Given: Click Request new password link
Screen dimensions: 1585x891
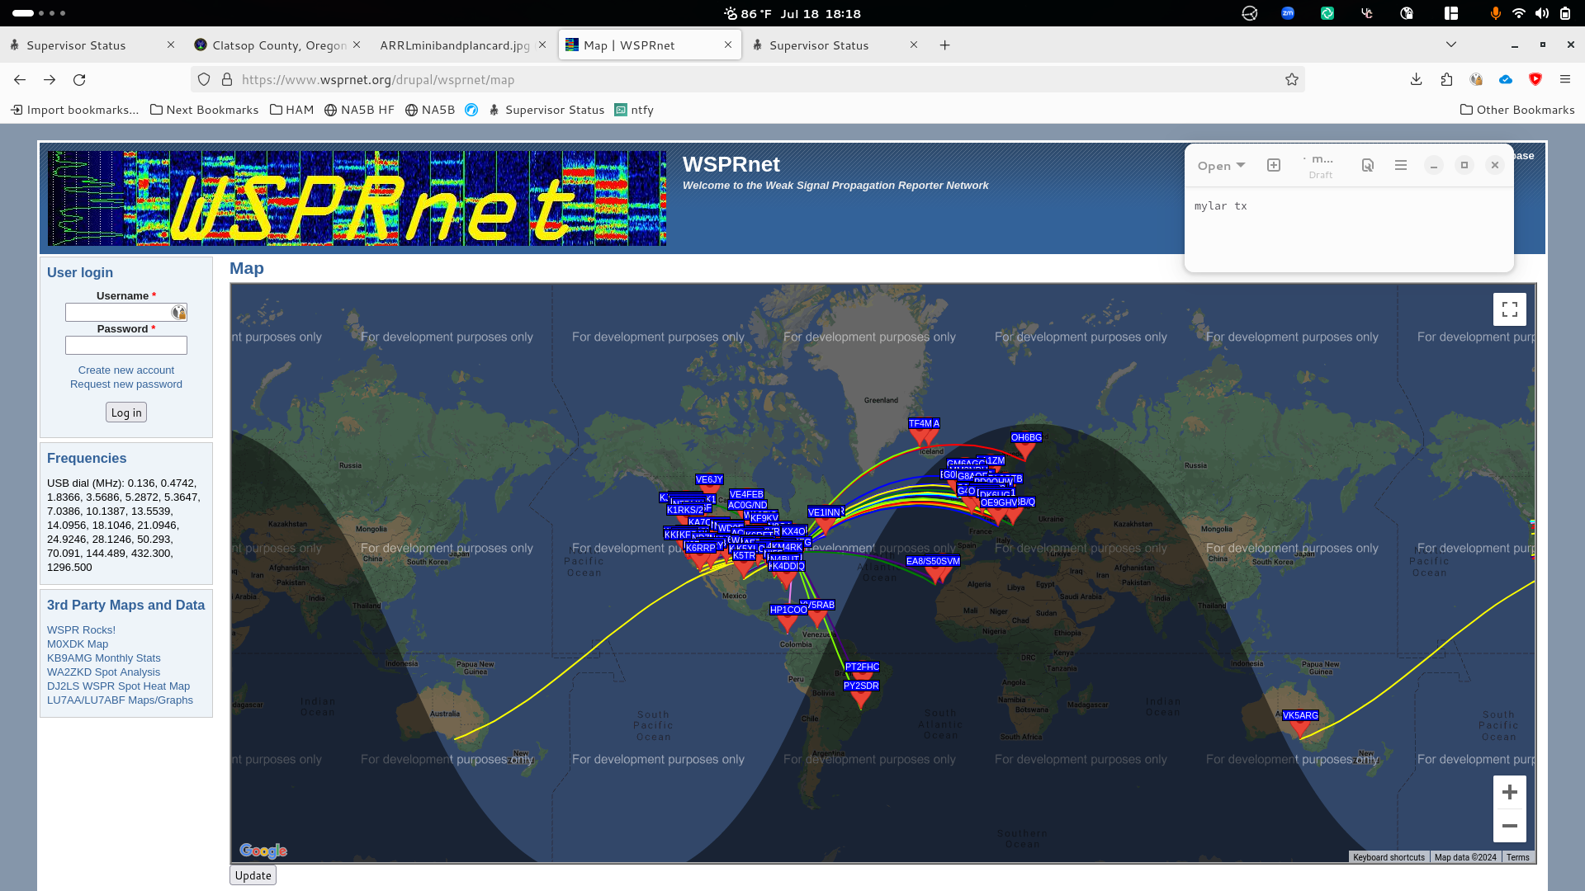Looking at the screenshot, I should [126, 384].
